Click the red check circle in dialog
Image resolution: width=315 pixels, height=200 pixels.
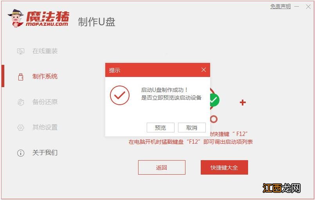click(120, 95)
